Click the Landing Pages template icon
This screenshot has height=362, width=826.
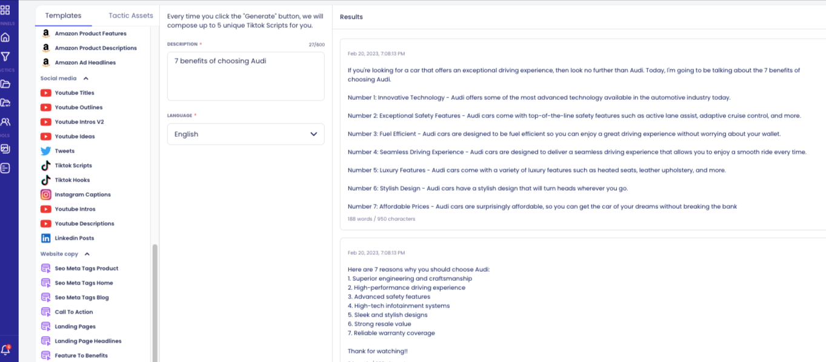tap(45, 326)
